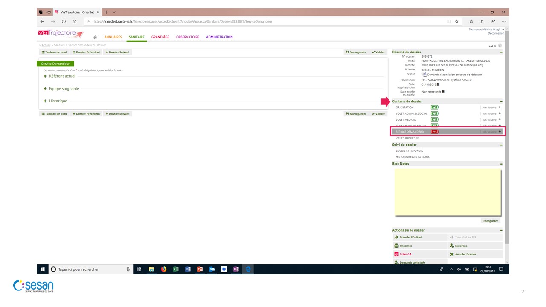Click the information icon near text size controls
This screenshot has width=546, height=307.
(500, 46)
